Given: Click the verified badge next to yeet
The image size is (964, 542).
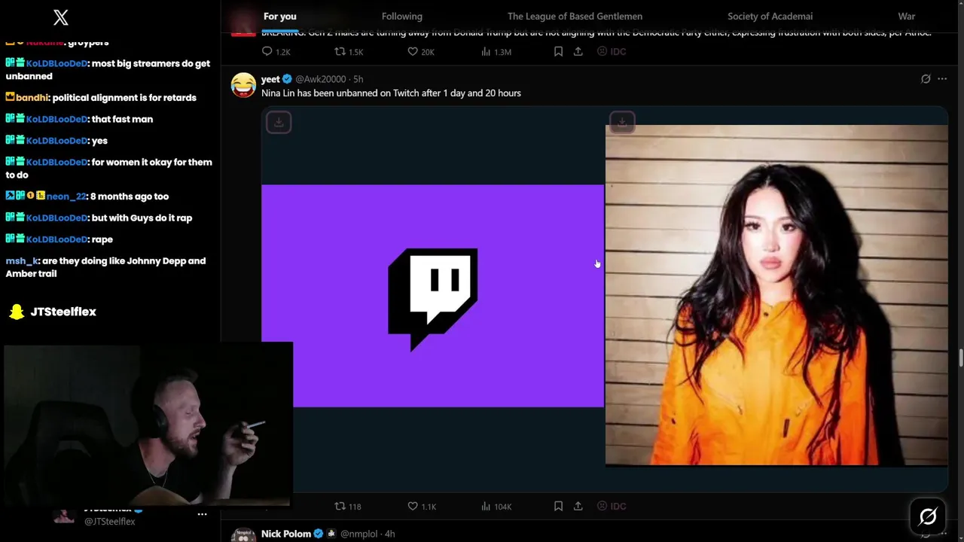Looking at the screenshot, I should coord(287,79).
